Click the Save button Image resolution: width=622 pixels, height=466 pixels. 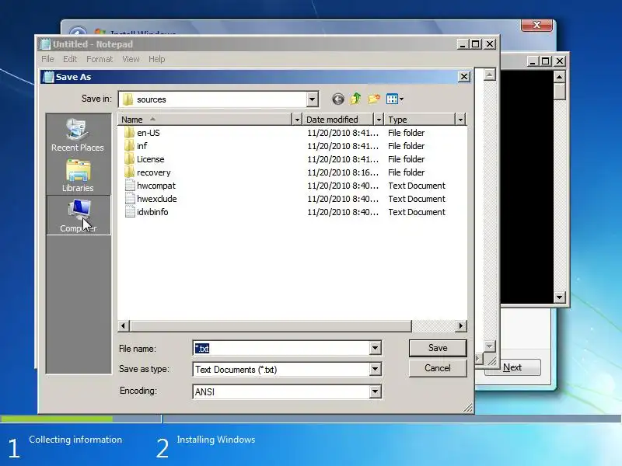click(x=438, y=348)
